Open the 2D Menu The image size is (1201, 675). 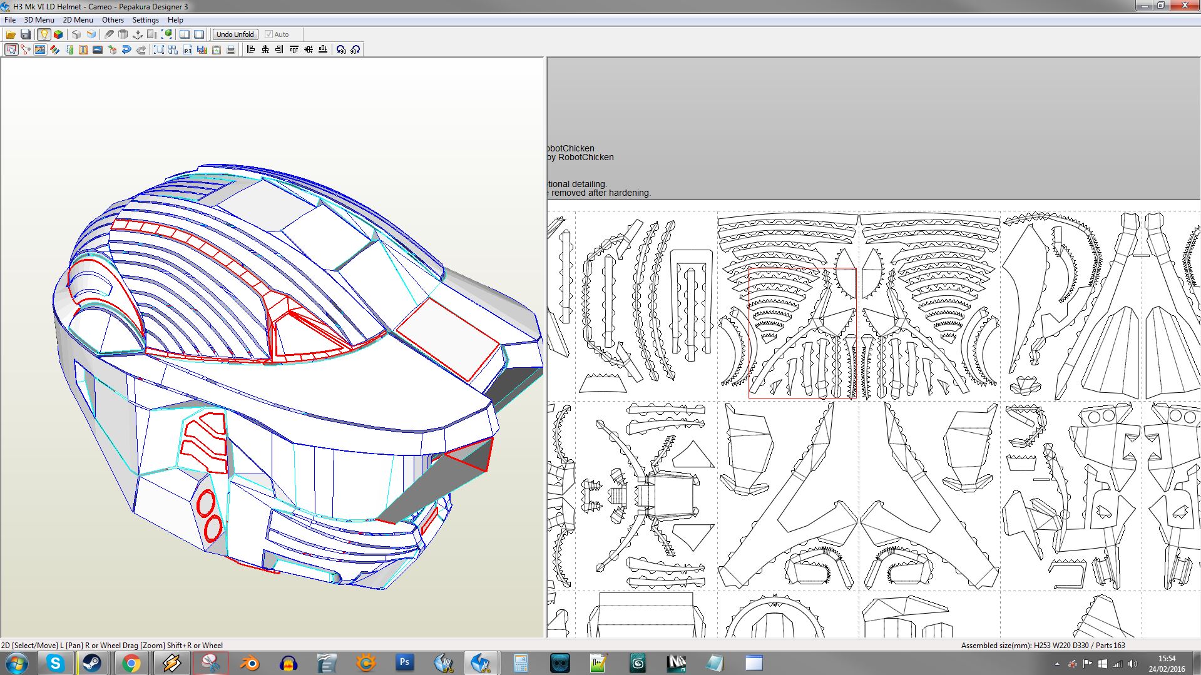click(78, 19)
